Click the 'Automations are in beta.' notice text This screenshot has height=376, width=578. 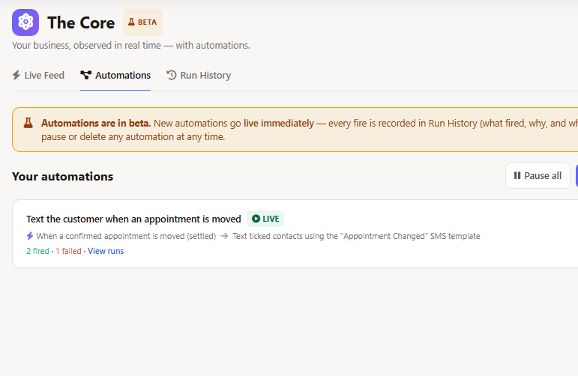[x=96, y=124]
